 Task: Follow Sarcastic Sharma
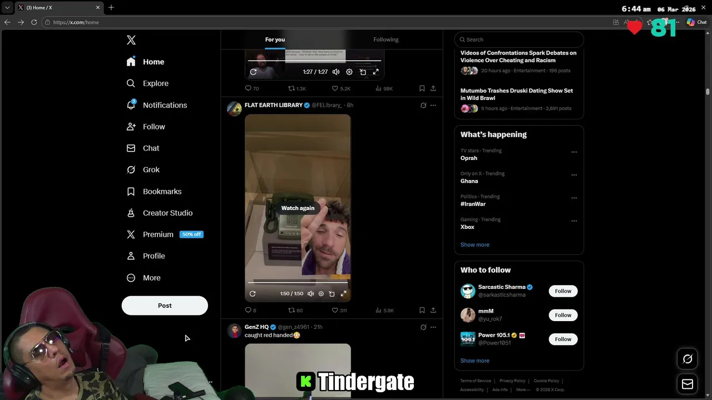click(x=563, y=291)
